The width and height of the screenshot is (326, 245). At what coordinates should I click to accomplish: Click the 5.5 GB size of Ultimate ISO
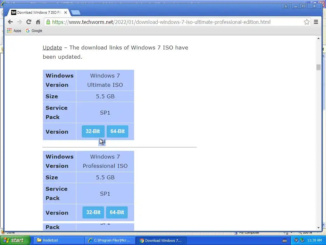pyautogui.click(x=105, y=96)
